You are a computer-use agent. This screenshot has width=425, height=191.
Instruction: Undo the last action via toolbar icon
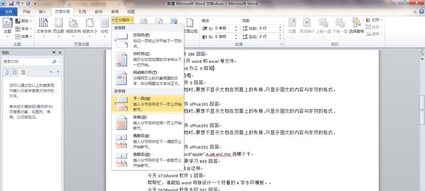tap(18, 3)
